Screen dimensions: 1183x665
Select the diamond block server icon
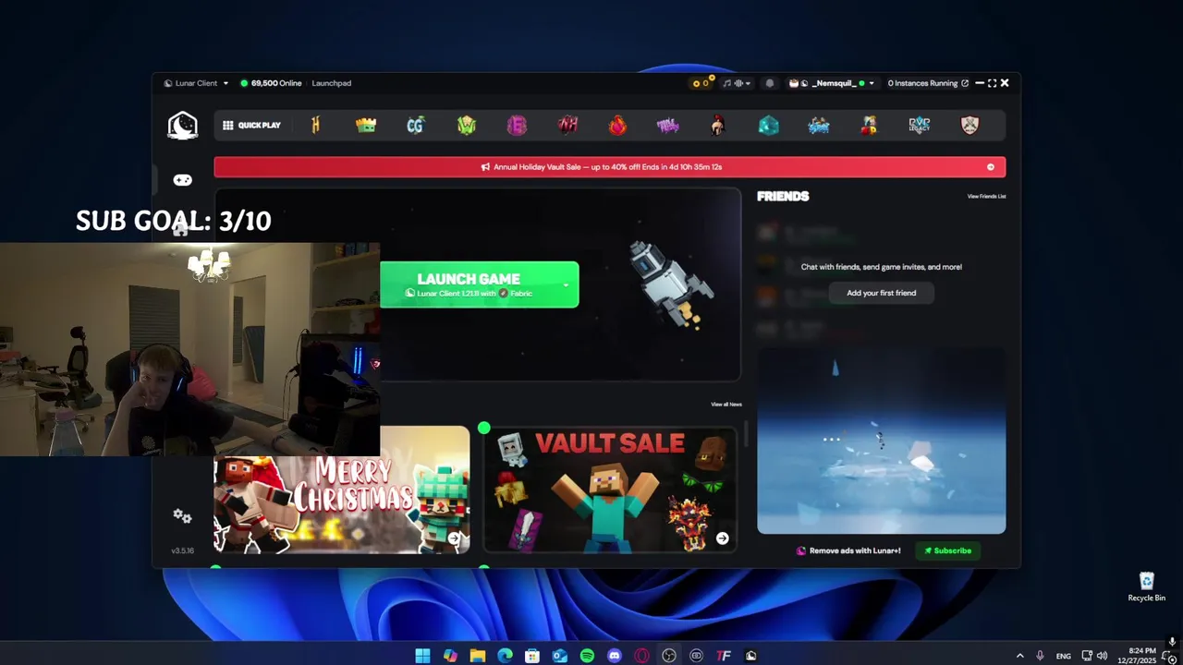(x=768, y=126)
